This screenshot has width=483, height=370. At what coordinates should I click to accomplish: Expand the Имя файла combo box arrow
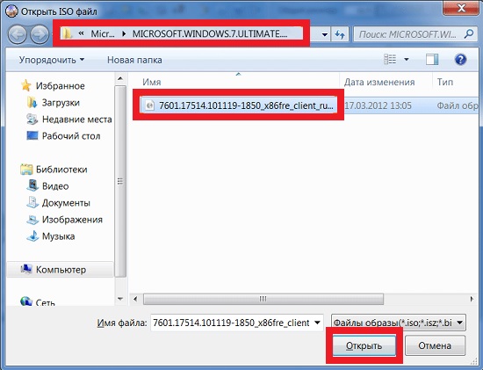[x=317, y=323]
